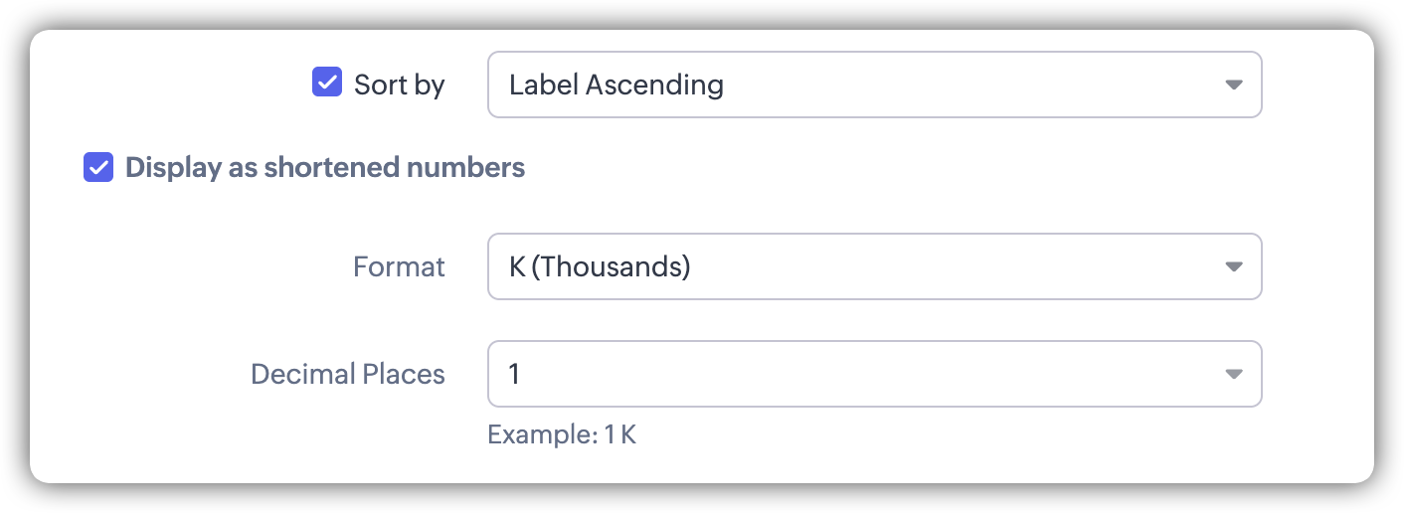Click the K (Thousands) value text
The image size is (1404, 513).
point(599,266)
